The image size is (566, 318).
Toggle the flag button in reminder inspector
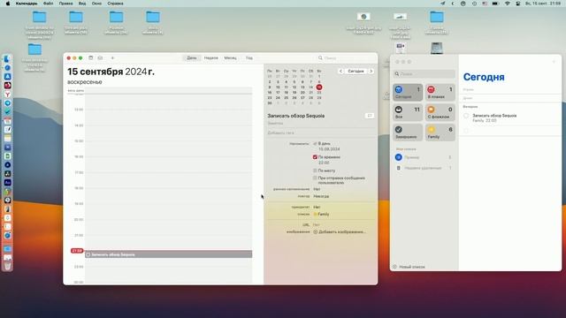click(x=370, y=116)
